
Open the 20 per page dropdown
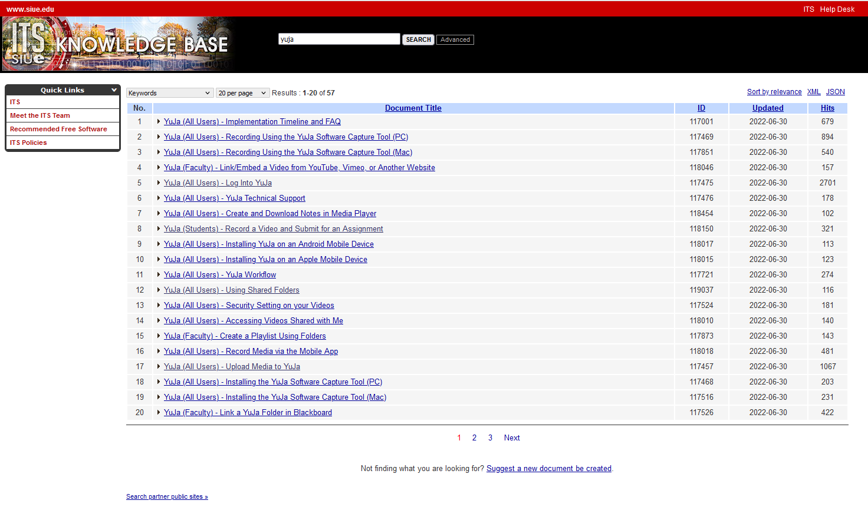(242, 93)
